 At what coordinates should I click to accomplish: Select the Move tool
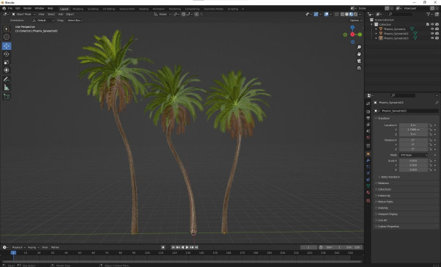click(x=7, y=45)
